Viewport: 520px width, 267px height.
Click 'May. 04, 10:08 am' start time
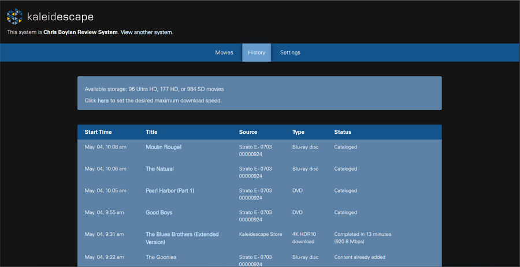tap(106, 147)
